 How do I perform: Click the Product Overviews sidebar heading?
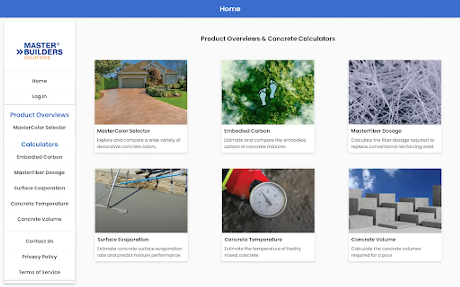40,115
